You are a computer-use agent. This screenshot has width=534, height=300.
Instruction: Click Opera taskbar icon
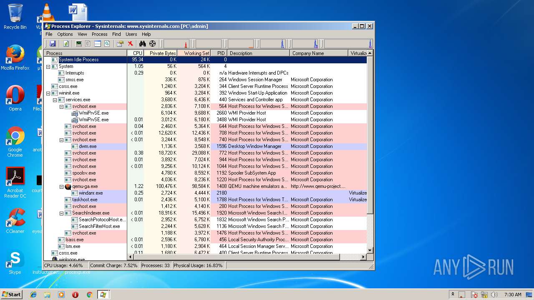click(x=75, y=295)
